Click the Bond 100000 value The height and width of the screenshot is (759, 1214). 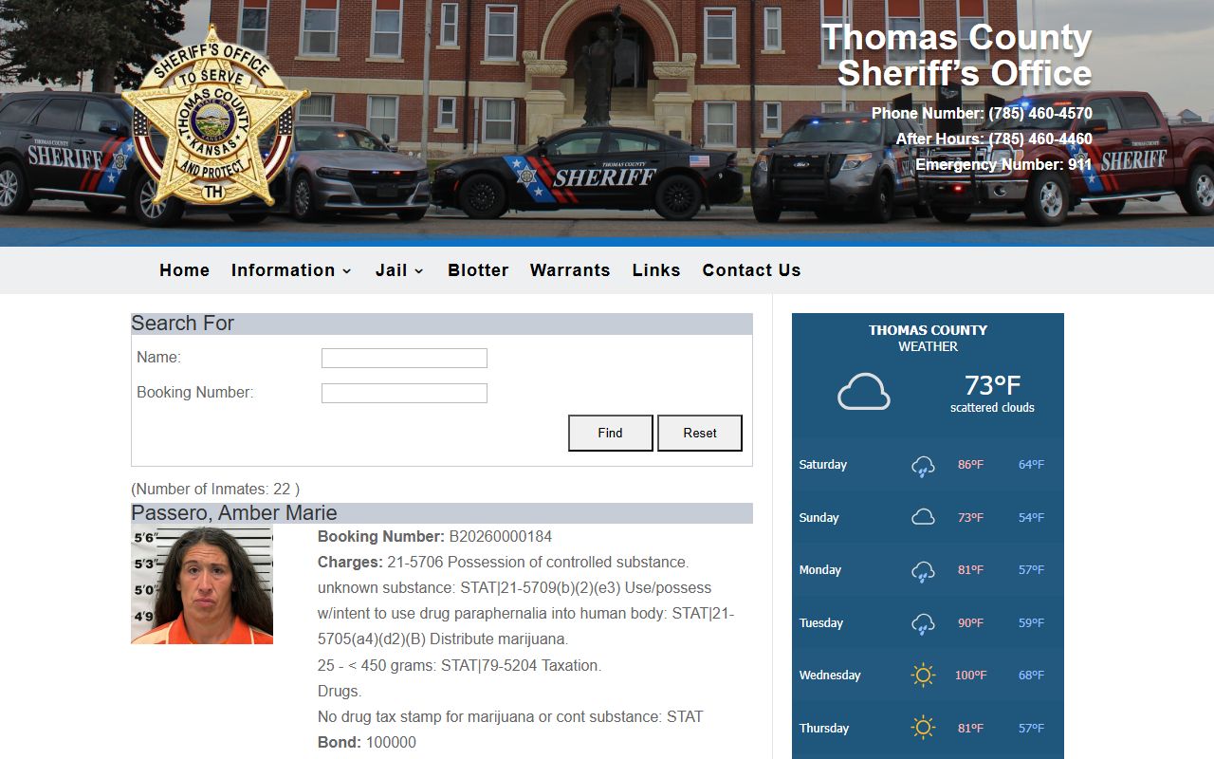point(391,743)
